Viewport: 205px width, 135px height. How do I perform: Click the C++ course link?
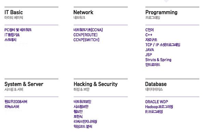[x=149, y=35]
